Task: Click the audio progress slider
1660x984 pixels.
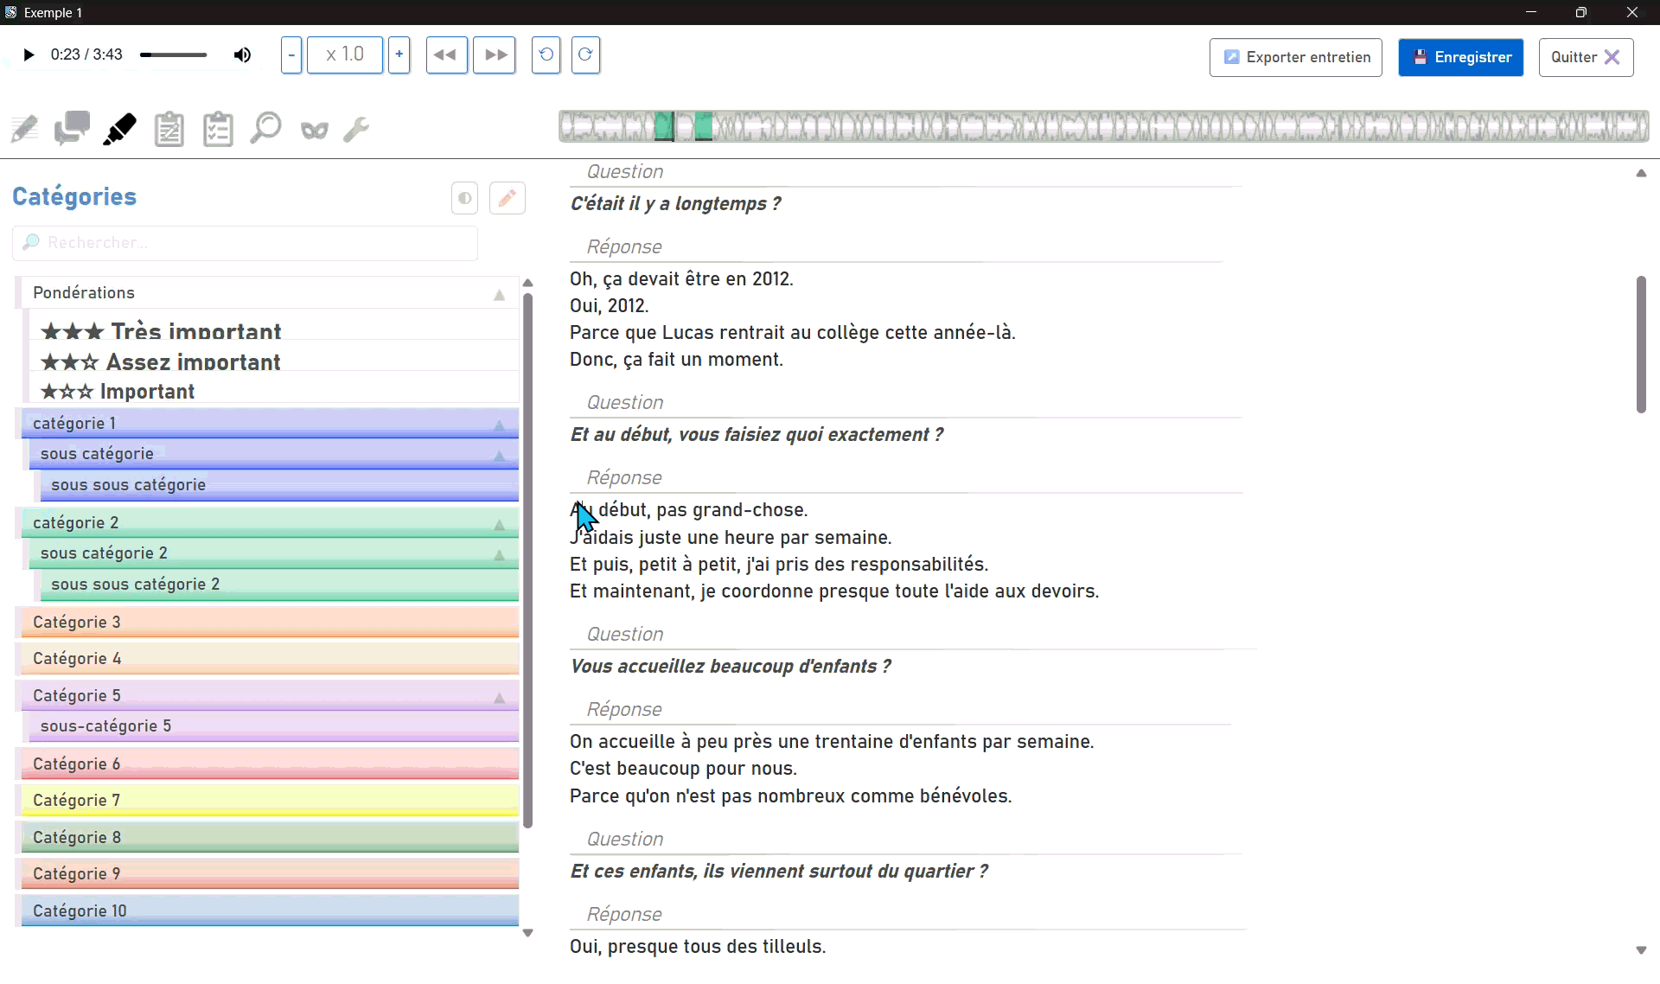Action: coord(173,55)
